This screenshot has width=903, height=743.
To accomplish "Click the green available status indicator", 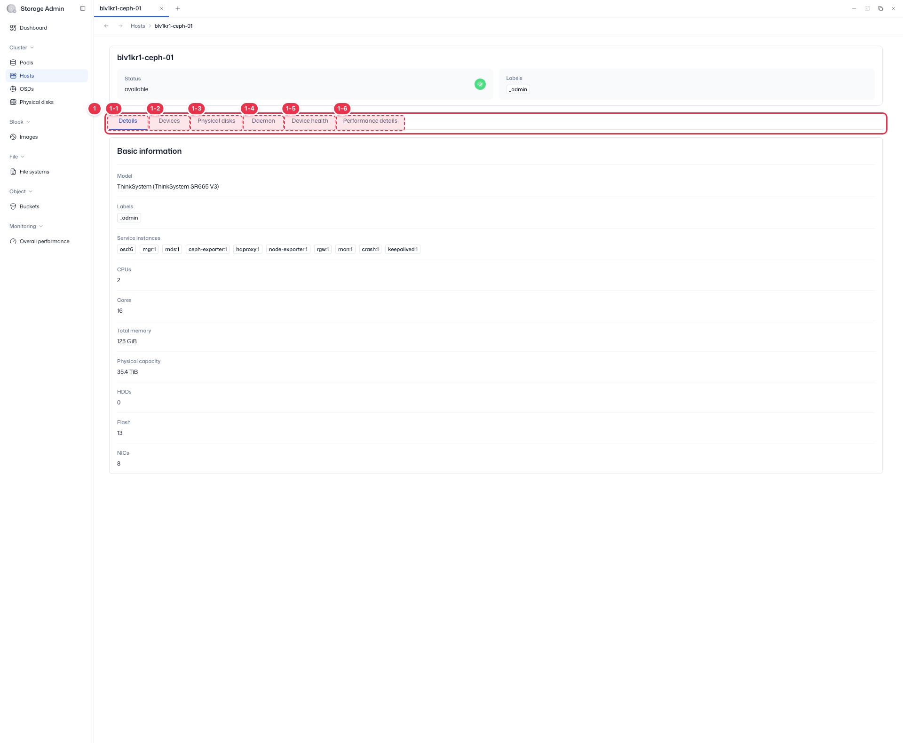I will click(480, 84).
